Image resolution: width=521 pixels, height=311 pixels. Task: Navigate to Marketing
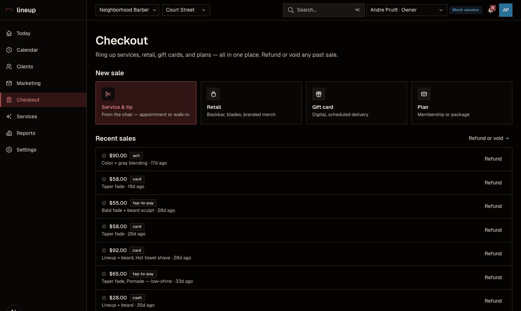[x=43, y=83]
